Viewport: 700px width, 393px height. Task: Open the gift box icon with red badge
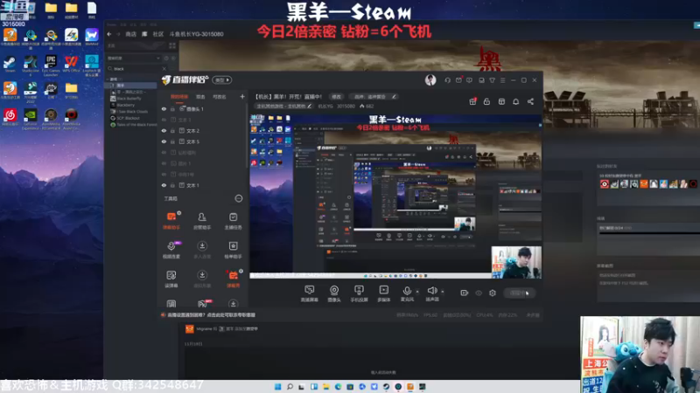[472, 101]
